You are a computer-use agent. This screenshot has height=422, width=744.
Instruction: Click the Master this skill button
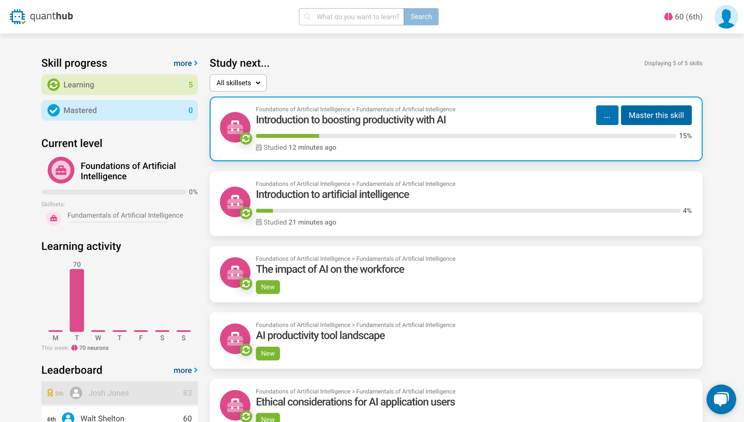pyautogui.click(x=656, y=115)
